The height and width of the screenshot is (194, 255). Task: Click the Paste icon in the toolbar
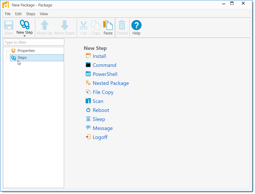108,25
